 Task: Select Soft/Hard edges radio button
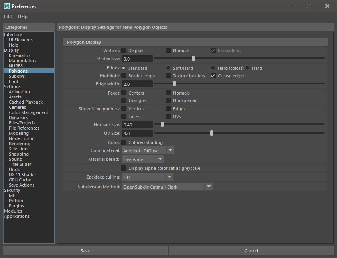[x=168, y=68]
